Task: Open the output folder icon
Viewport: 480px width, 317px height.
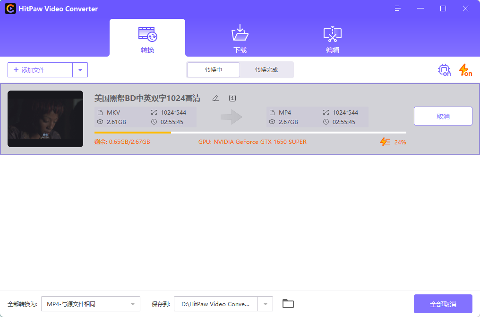Action: (x=288, y=303)
